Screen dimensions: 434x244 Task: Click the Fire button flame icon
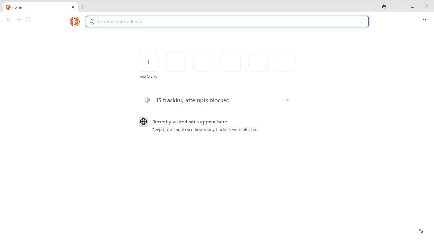(x=384, y=6)
